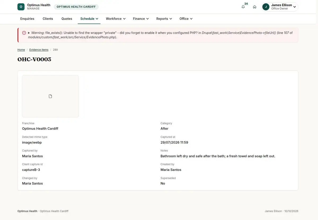Click the red warning alert icon
Viewport: 318px width, 220px height.
24,33
